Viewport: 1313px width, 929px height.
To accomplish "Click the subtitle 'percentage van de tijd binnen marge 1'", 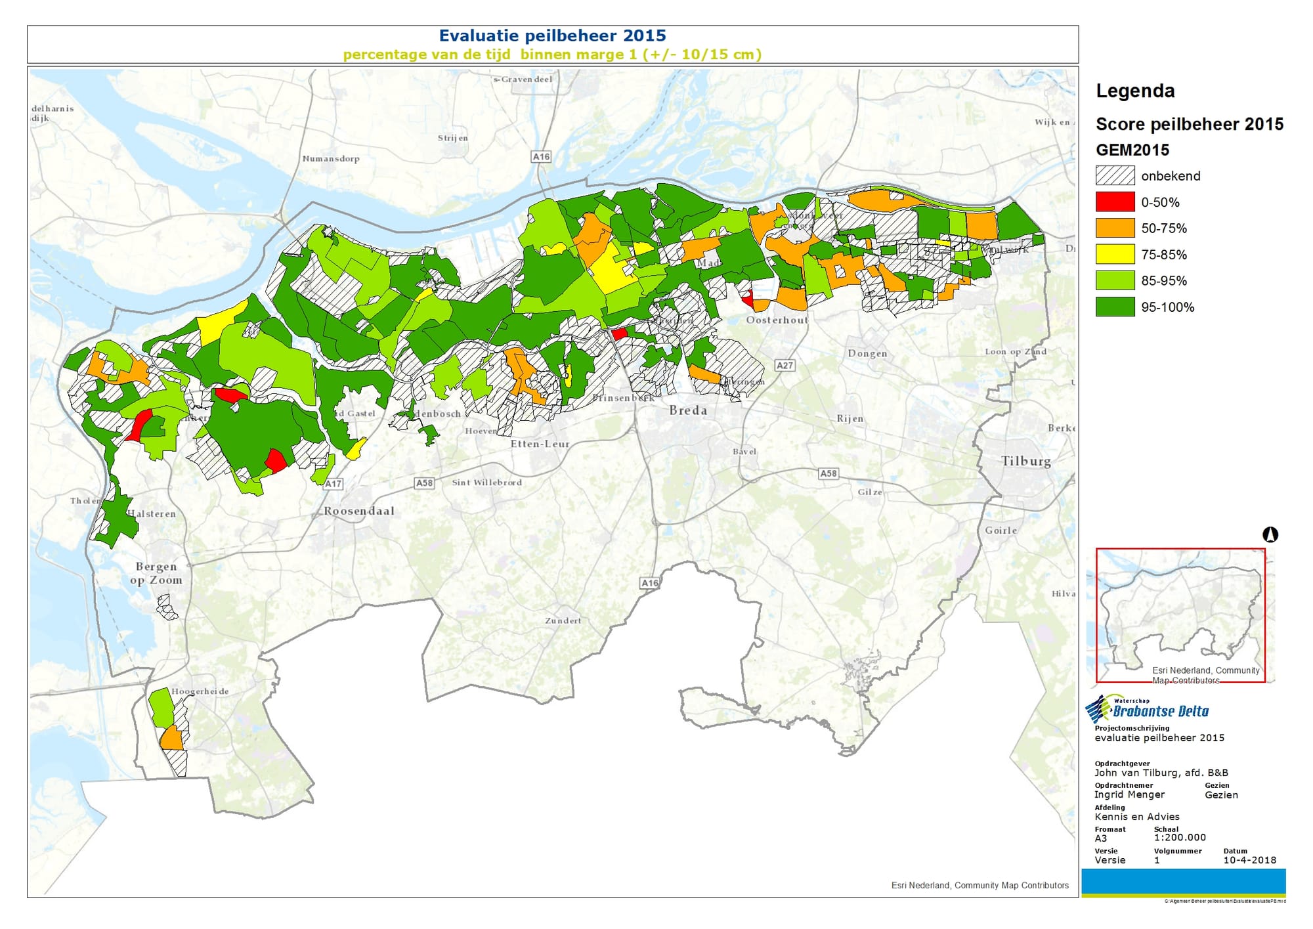I will (490, 54).
